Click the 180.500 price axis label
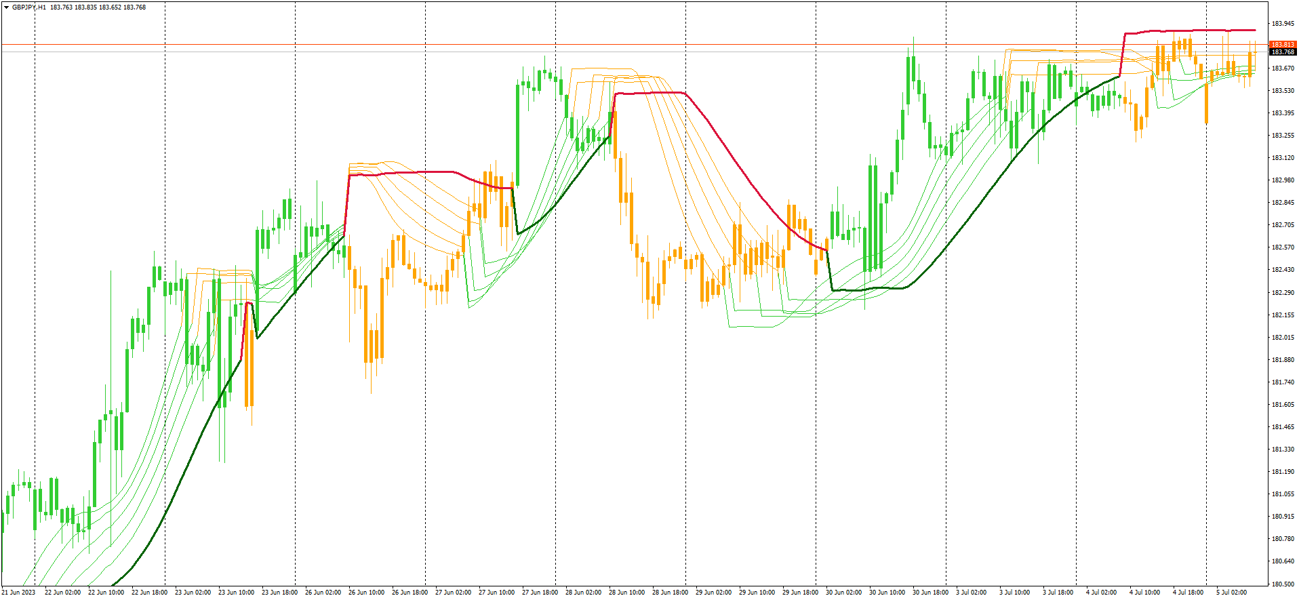 [1283, 584]
